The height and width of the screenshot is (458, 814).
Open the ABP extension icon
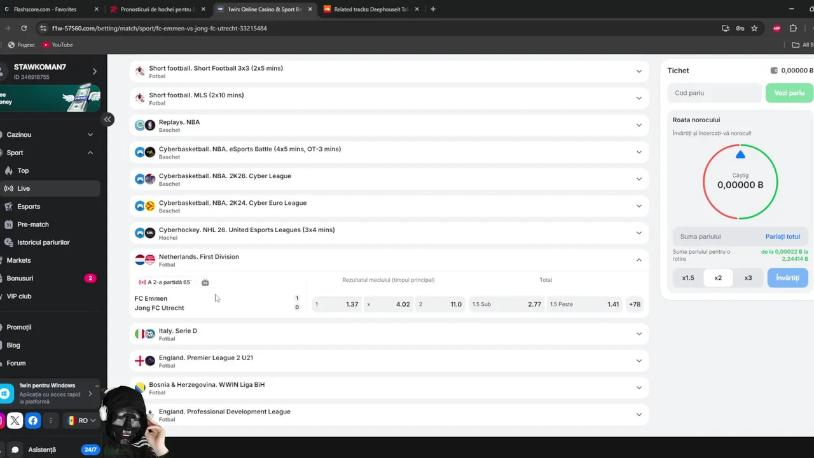pyautogui.click(x=776, y=28)
